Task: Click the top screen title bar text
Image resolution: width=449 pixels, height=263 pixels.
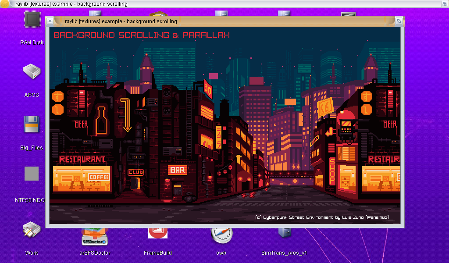Action: coord(71,4)
